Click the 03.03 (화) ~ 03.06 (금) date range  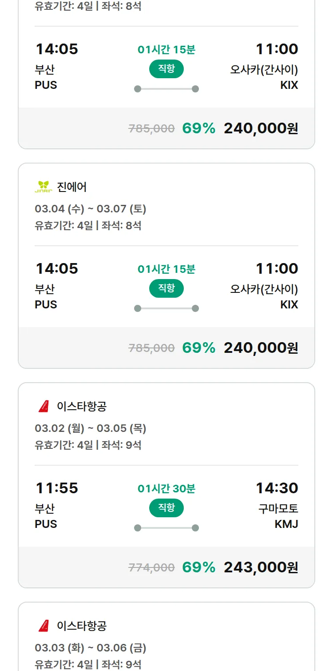click(91, 648)
